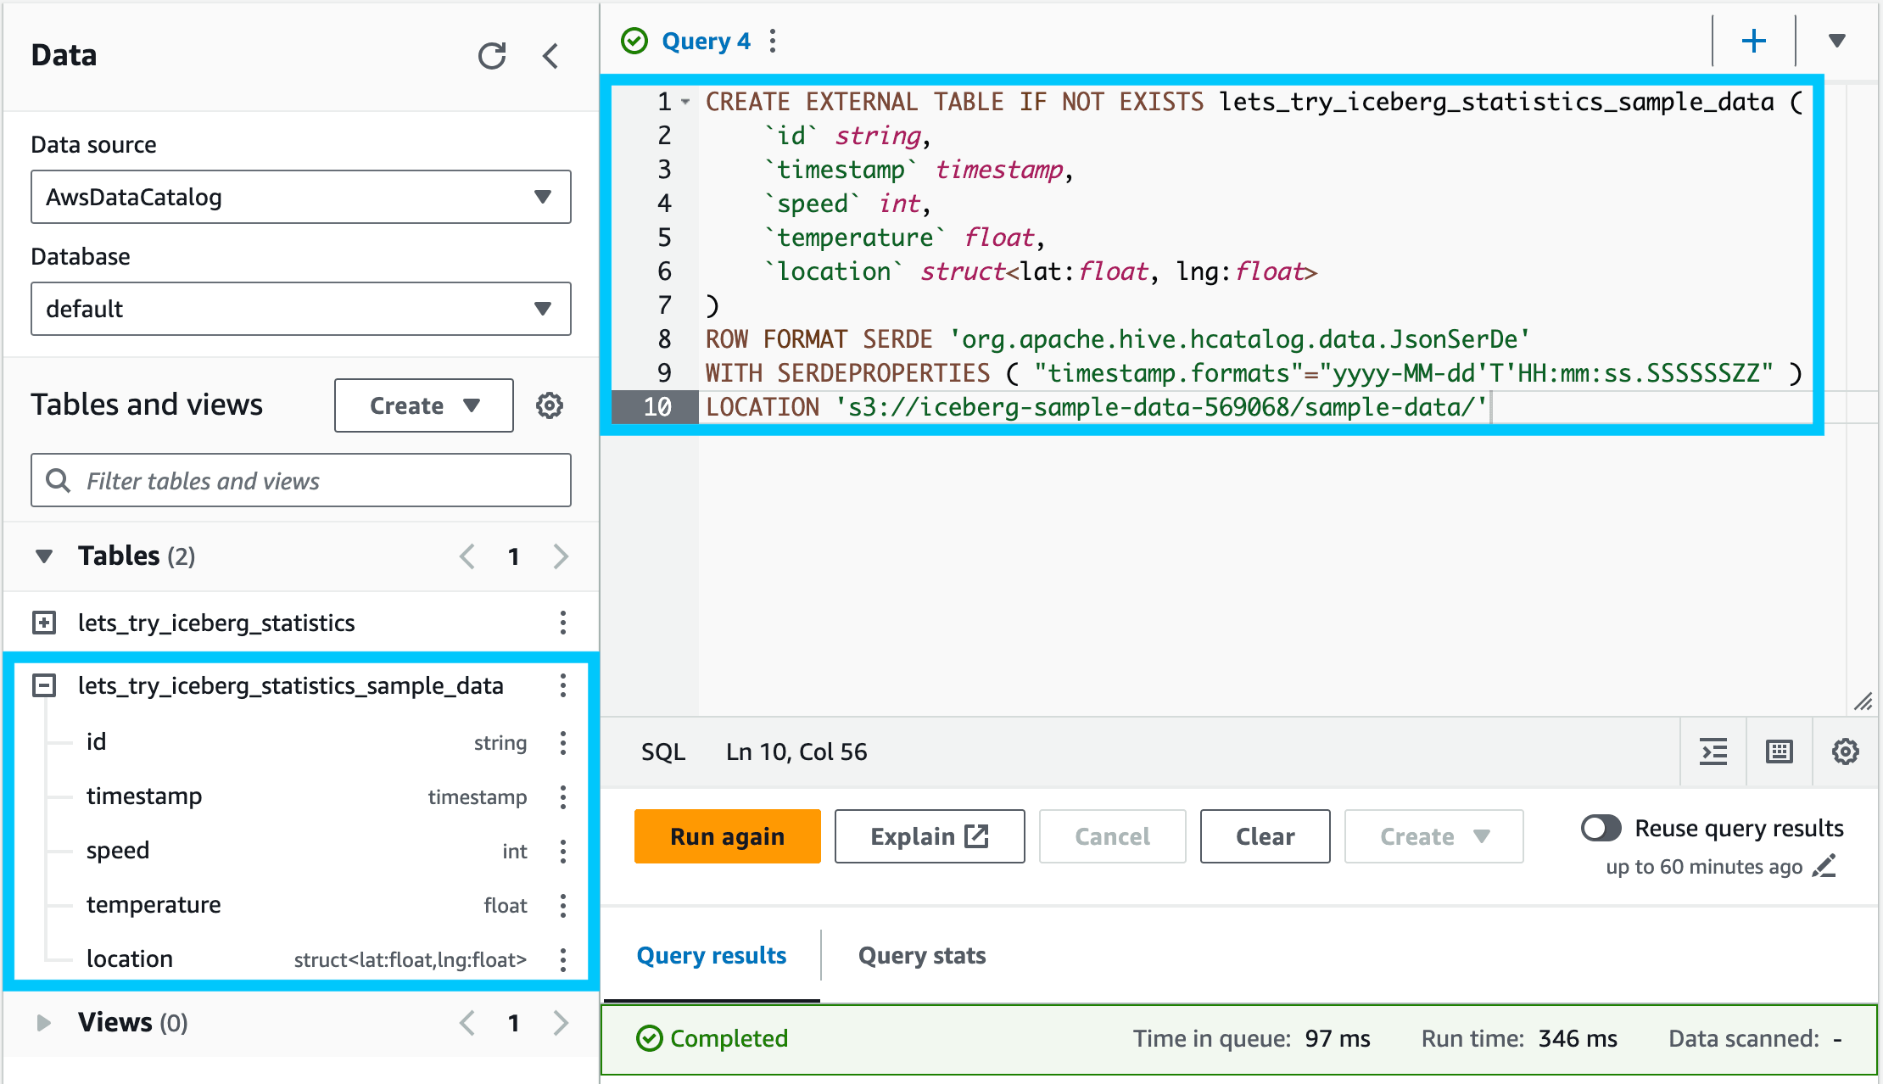Add a new query tab
Viewport: 1883px width, 1084px height.
click(x=1753, y=41)
